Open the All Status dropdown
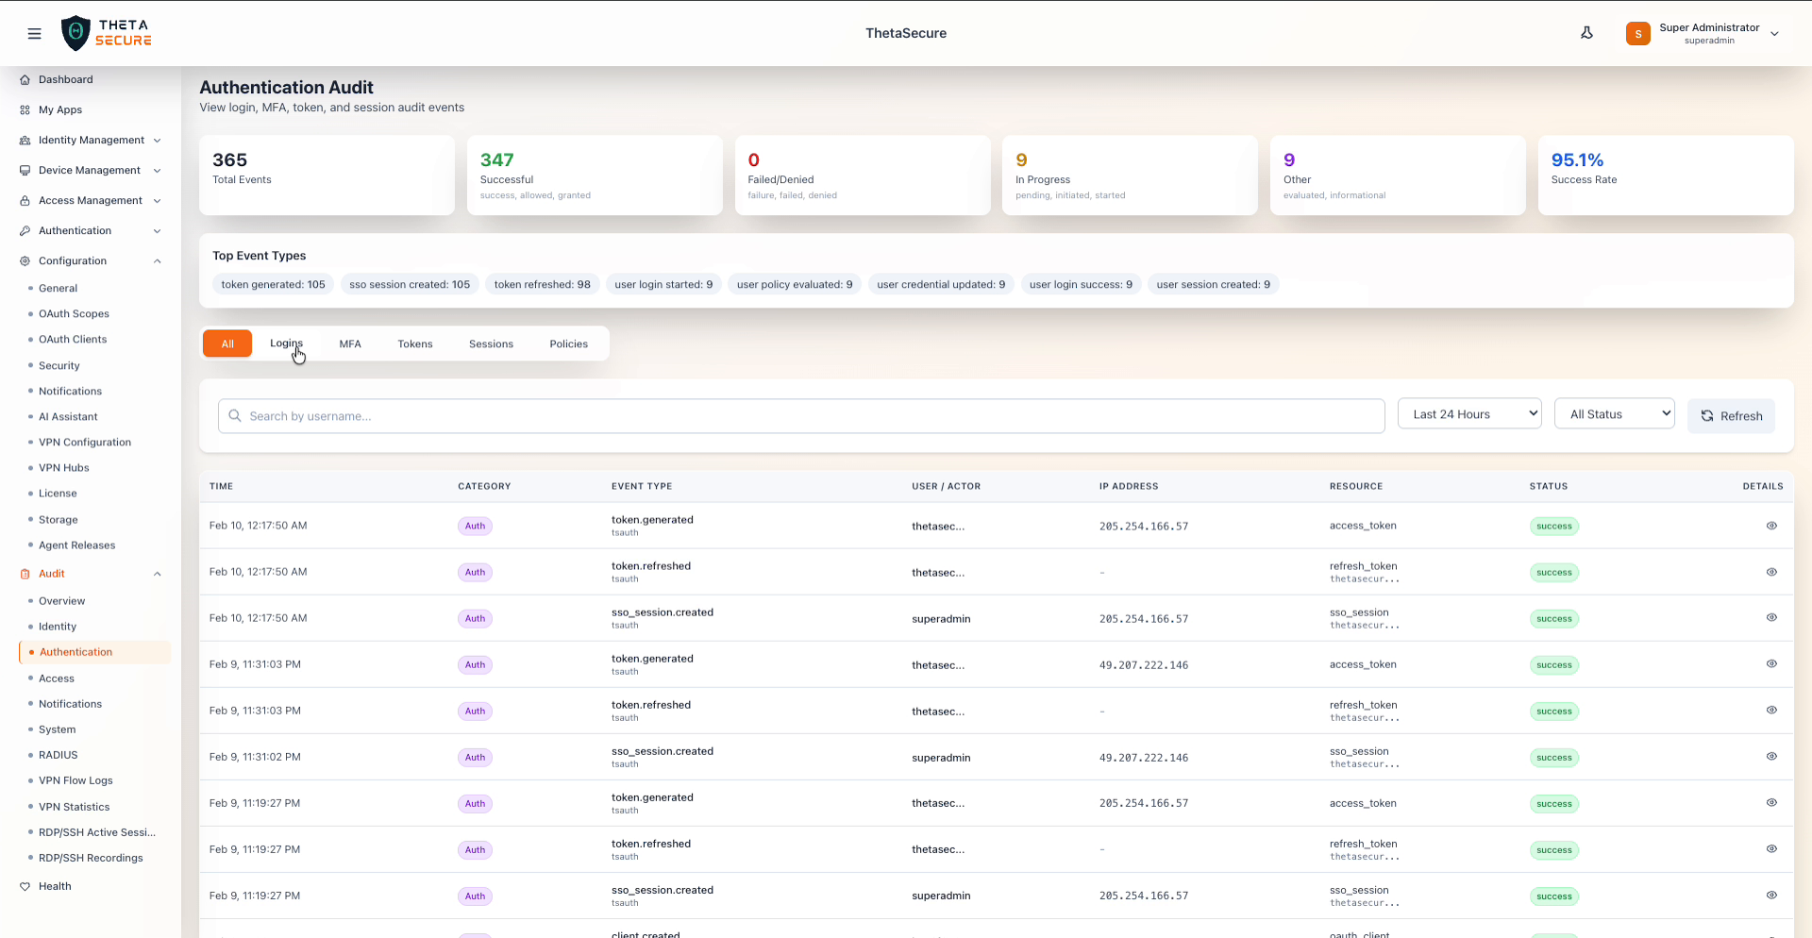Image resolution: width=1812 pixels, height=938 pixels. pyautogui.click(x=1614, y=413)
